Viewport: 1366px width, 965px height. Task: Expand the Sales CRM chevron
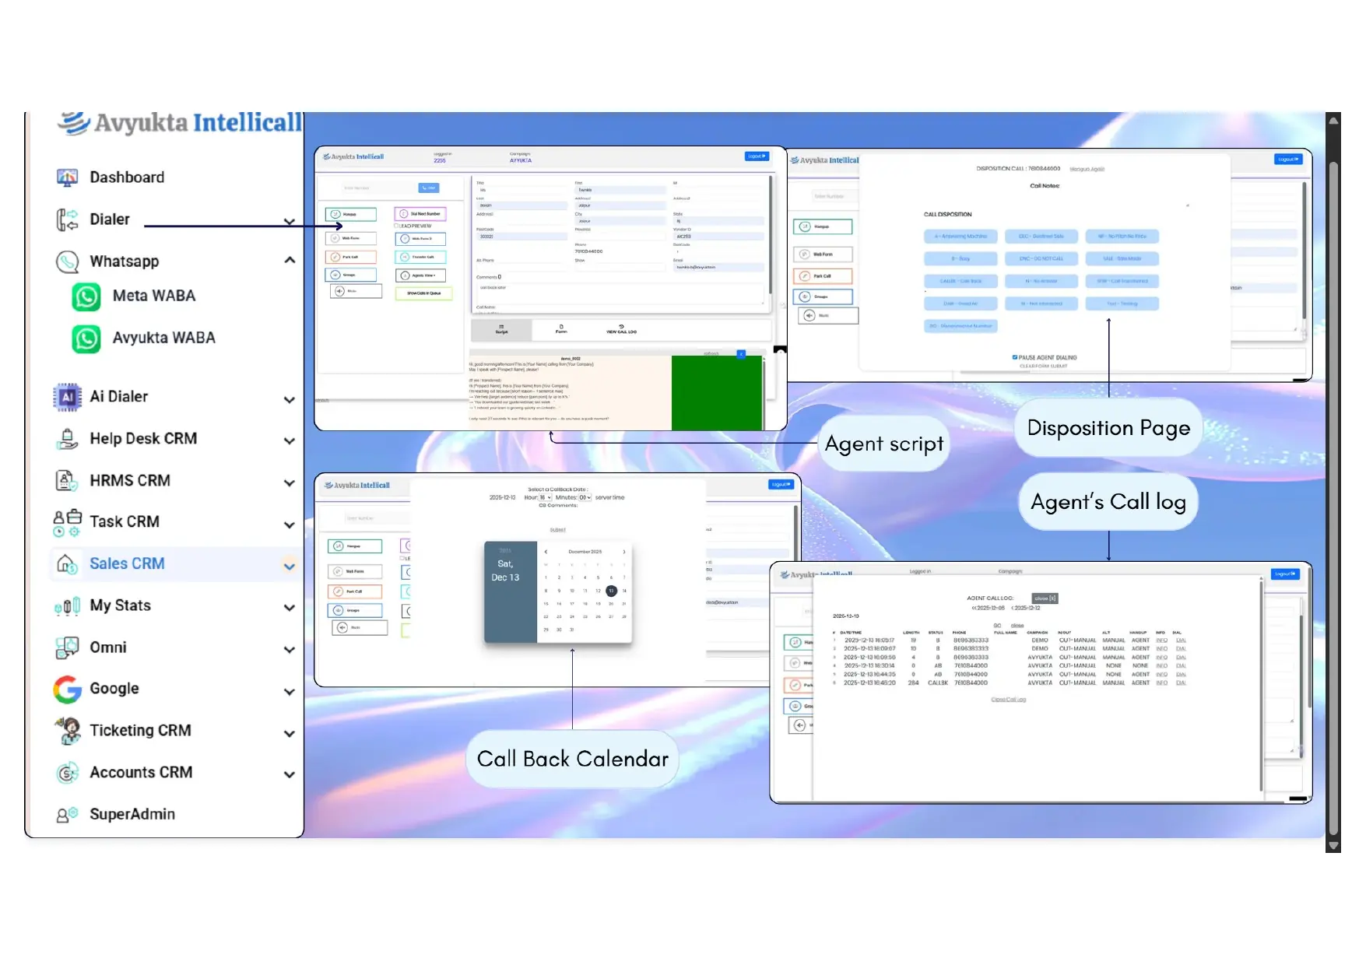[290, 567]
